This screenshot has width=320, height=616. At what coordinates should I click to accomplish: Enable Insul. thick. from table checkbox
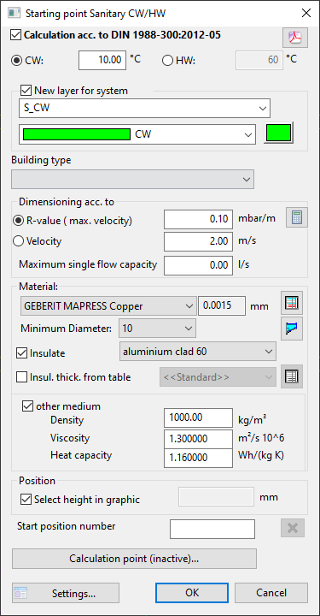coord(21,377)
